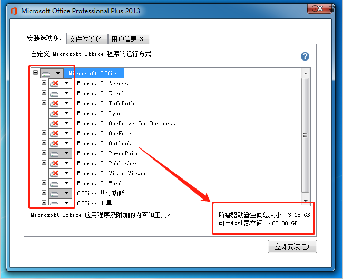Click the 所需驱动器空间总大小 3.18 GB text
The height and width of the screenshot is (279, 343).
pyautogui.click(x=264, y=215)
